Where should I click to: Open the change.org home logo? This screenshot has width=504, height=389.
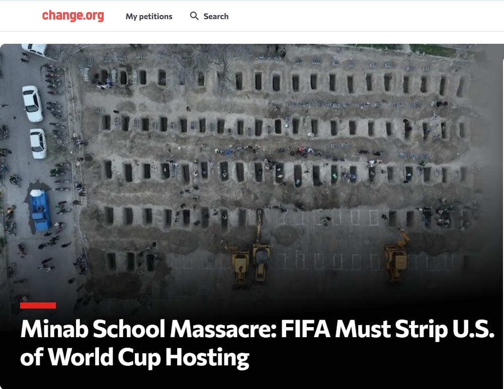73,16
